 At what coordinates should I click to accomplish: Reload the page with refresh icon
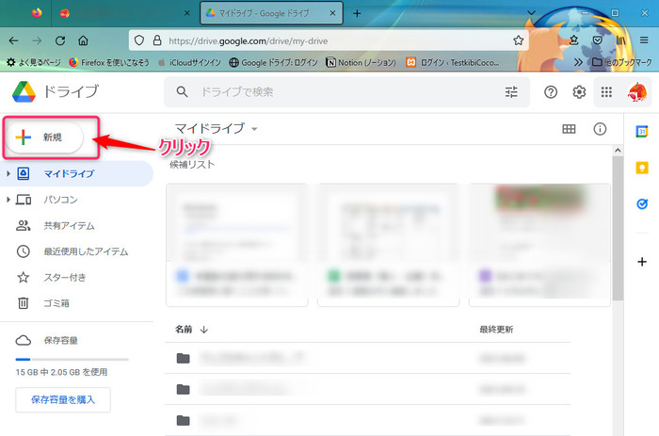(x=60, y=40)
